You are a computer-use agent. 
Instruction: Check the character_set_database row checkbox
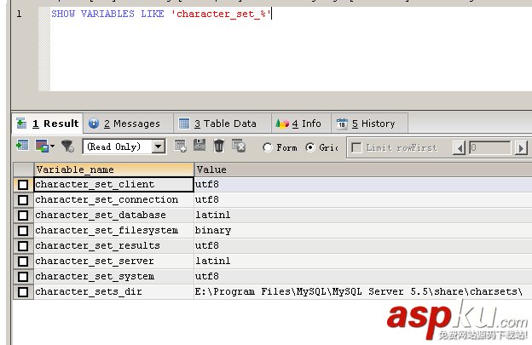[23, 216]
